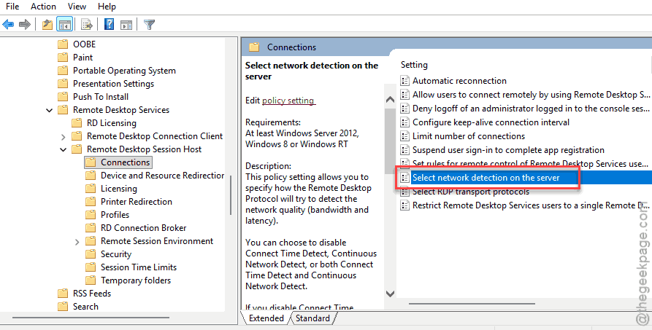Expand the Remote Session Environment node

pyautogui.click(x=77, y=242)
